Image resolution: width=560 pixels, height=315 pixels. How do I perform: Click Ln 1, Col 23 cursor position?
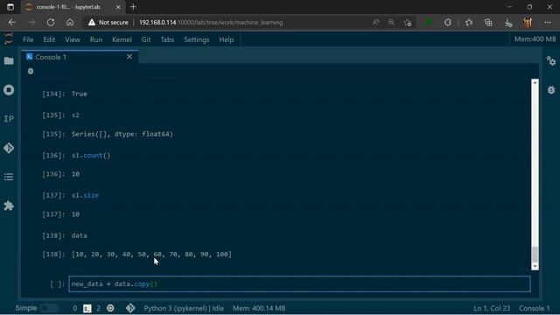[492, 308]
